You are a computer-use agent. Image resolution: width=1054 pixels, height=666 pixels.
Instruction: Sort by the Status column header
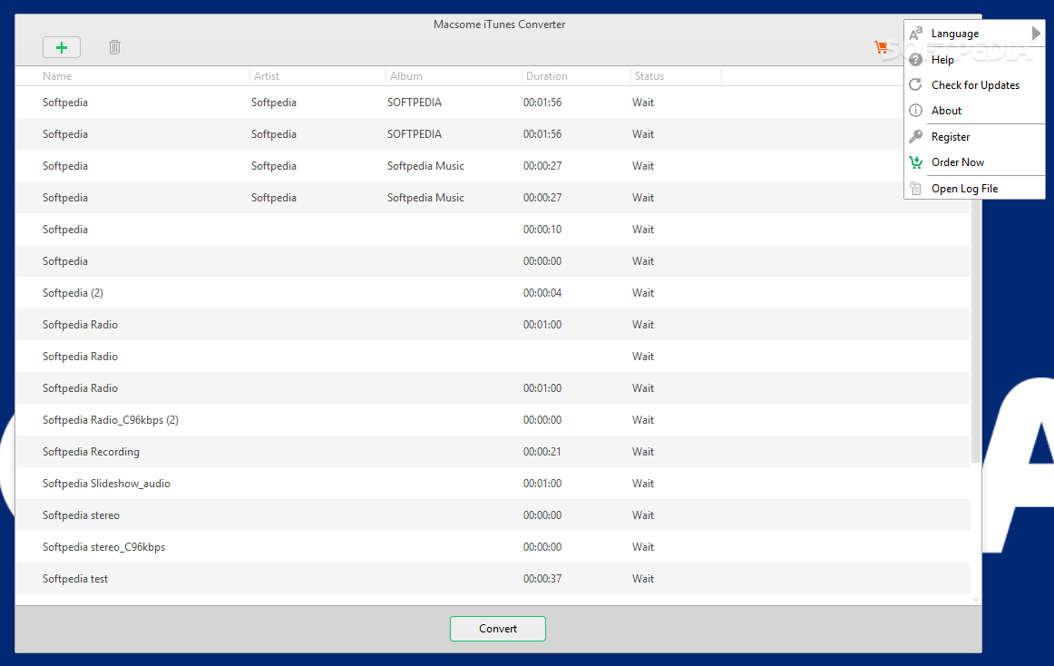coord(676,76)
